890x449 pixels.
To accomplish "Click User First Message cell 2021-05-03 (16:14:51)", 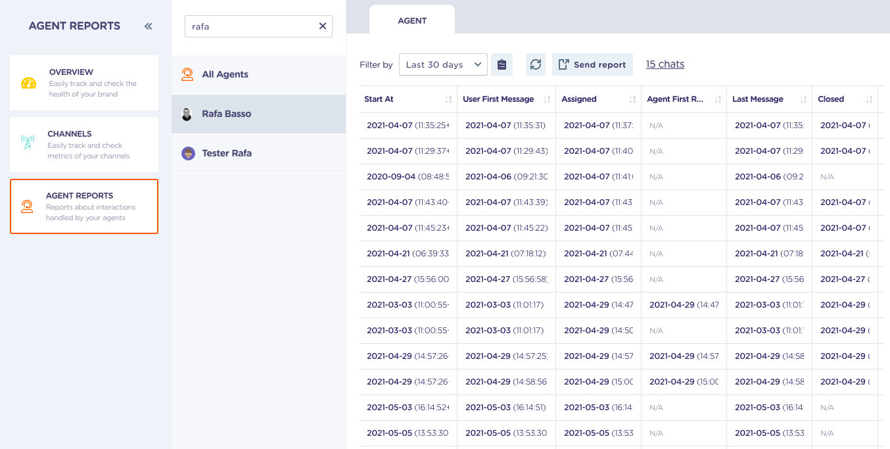I will [505, 408].
